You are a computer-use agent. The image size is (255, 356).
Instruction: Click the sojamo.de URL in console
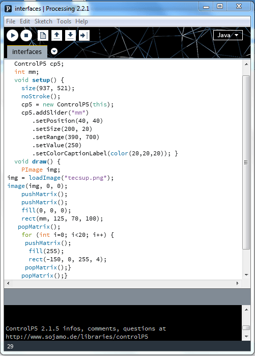point(77,337)
